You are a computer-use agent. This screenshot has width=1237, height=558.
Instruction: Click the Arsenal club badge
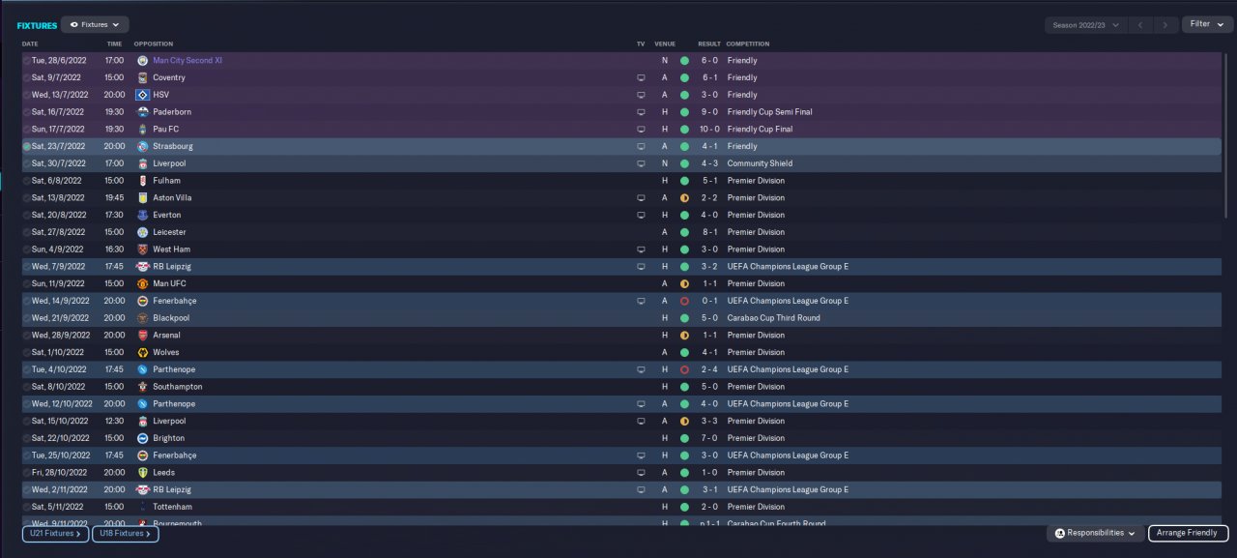point(142,335)
